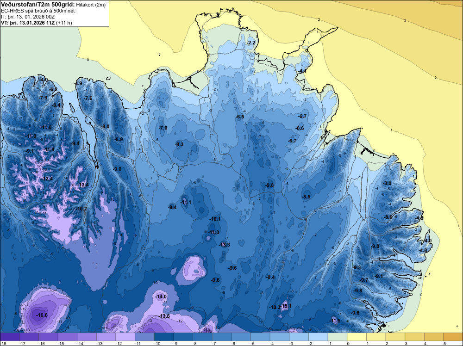Click the -17 legend scale label
463x346 pixels.
coord(22,343)
